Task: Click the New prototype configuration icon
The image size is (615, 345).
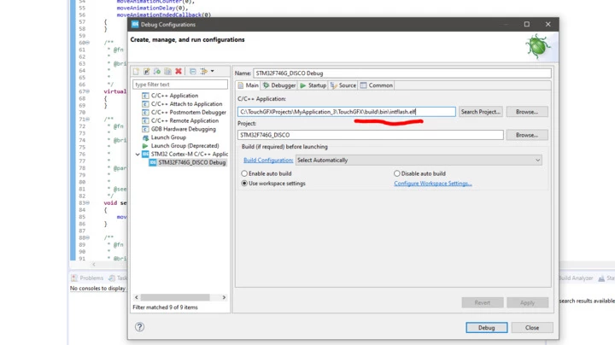Action: tap(146, 72)
